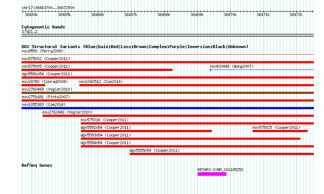Click the ruler's right end arrow
324x194 pixels.
[x=313, y=12]
